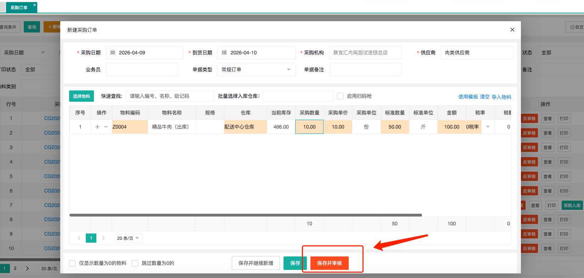Click next page arrow in background order list
The image size is (584, 278).
[27, 268]
